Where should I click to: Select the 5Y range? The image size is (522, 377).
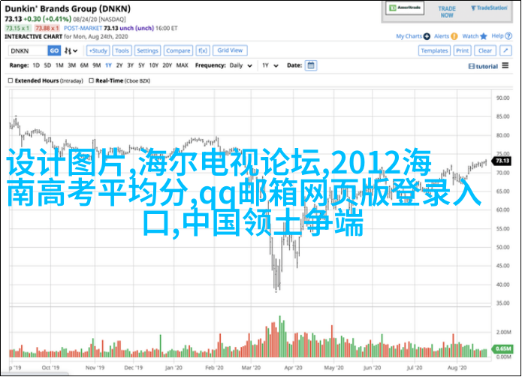click(x=141, y=65)
